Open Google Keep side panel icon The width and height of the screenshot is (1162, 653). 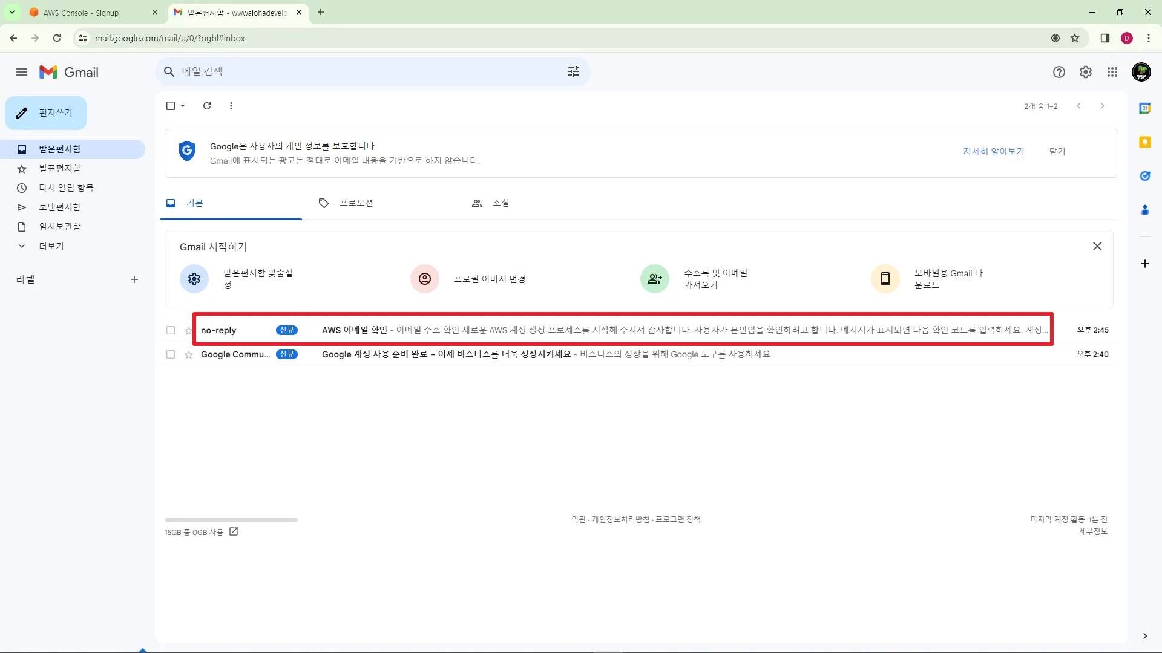(1144, 142)
